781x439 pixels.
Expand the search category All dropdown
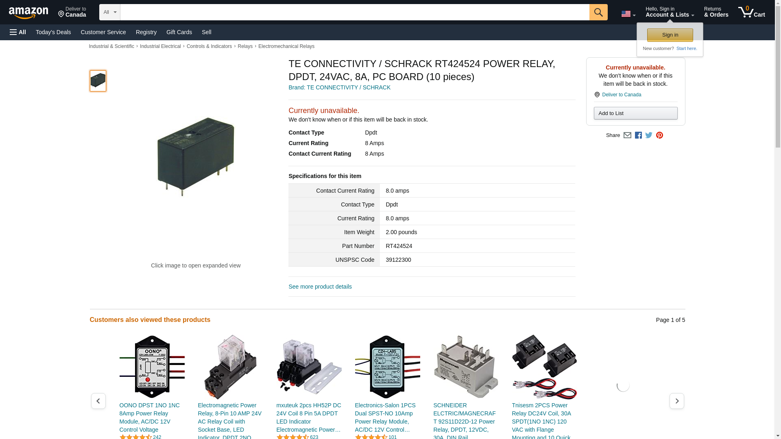[x=109, y=12]
